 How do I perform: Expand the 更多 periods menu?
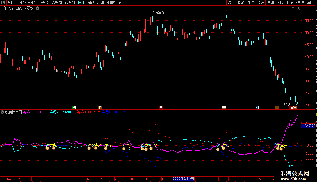click(x=123, y=3)
